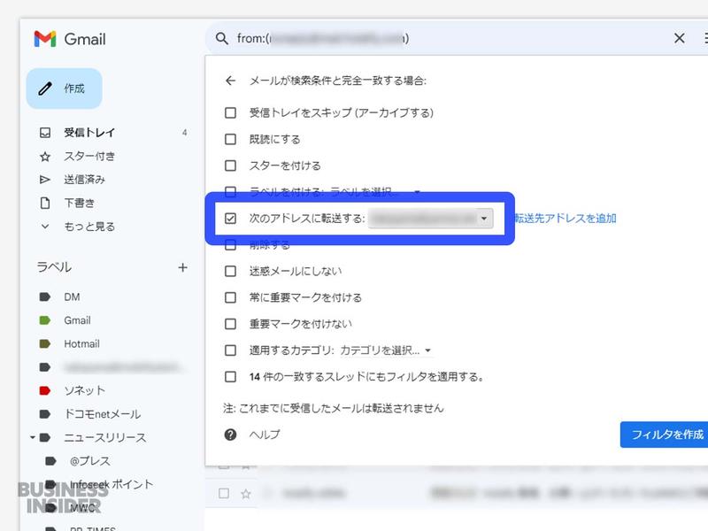This screenshot has height=531, width=708.
Task: Select the Hotmail label
Action: pyautogui.click(x=81, y=344)
